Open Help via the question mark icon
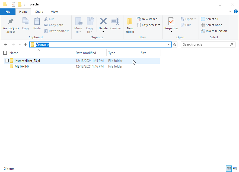 [235, 11]
